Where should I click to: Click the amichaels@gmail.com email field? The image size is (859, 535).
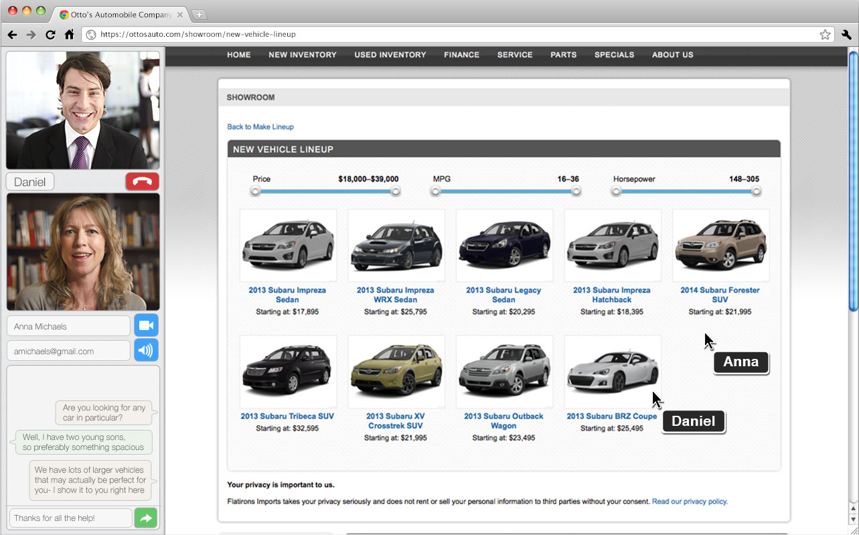(68, 351)
